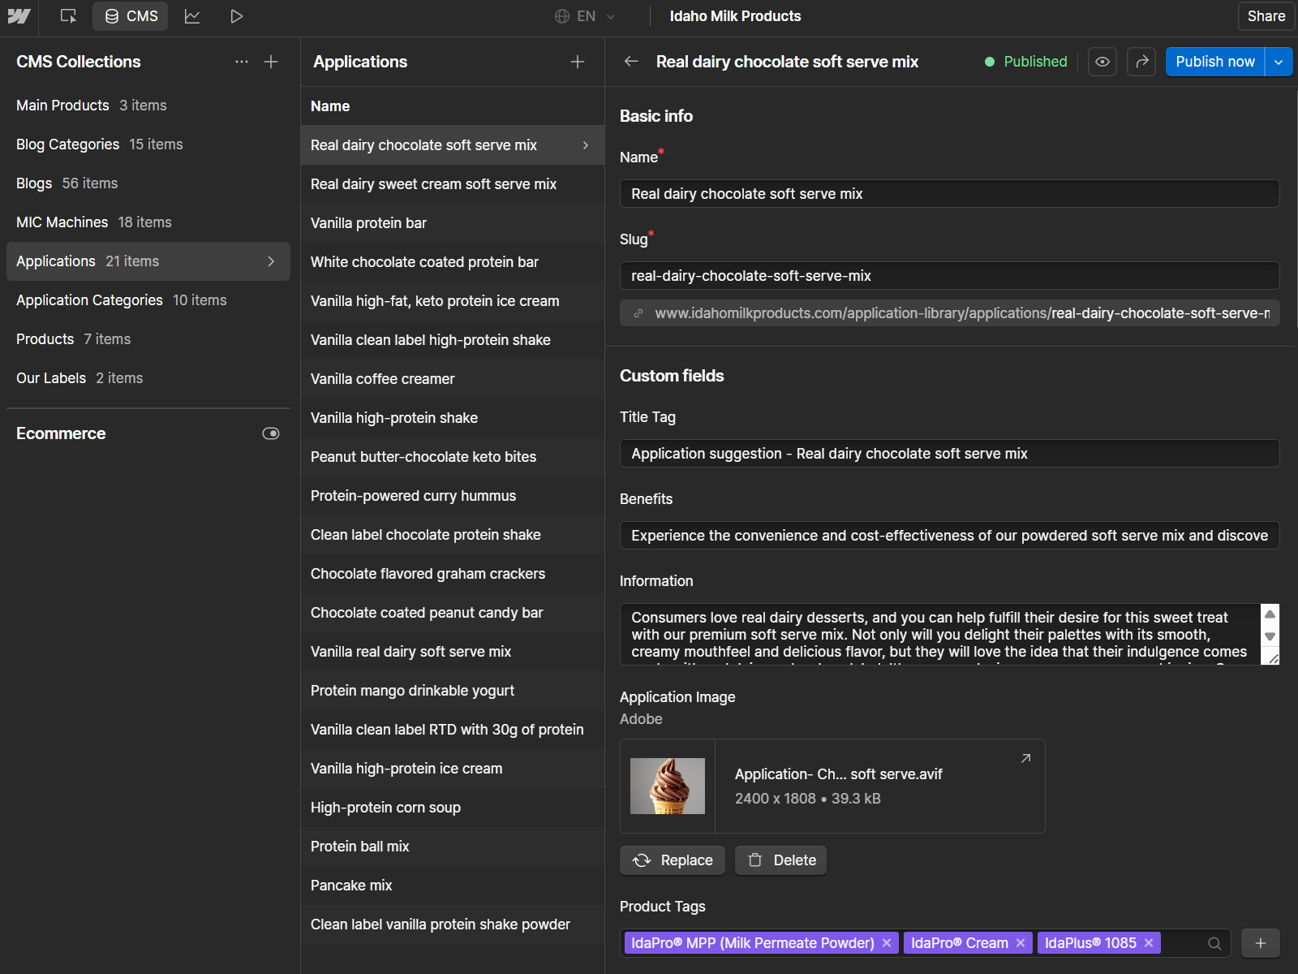This screenshot has width=1298, height=974.
Task: Select White chocolate coated protein bar
Action: point(453,262)
